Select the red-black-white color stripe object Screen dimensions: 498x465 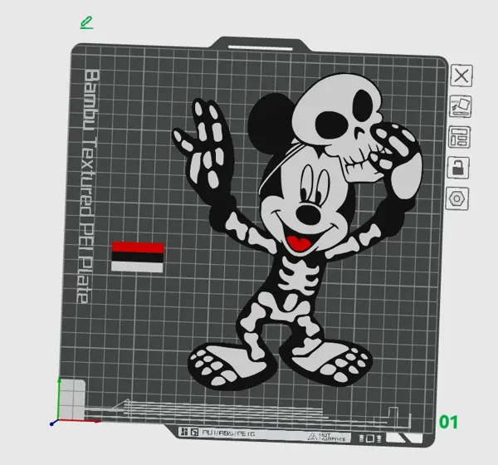tap(138, 257)
